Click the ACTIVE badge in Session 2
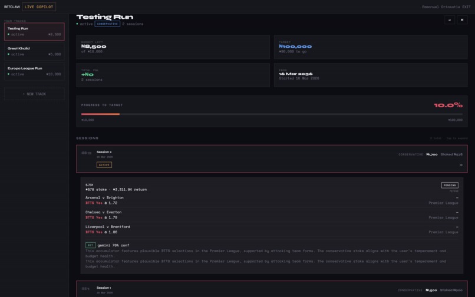This screenshot has width=475, height=297. 104,165
